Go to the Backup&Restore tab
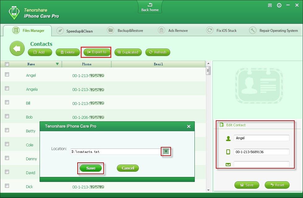 pos(125,31)
